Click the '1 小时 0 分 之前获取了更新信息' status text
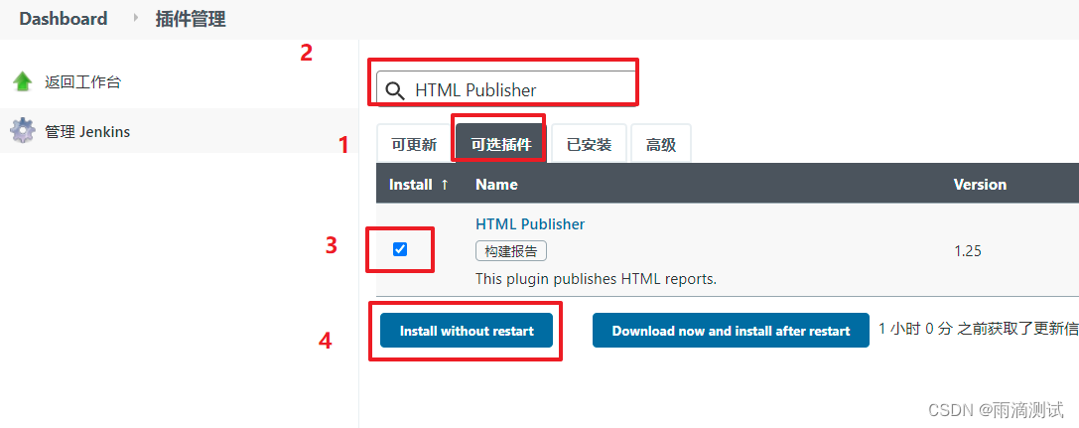The width and height of the screenshot is (1079, 428). tap(979, 329)
